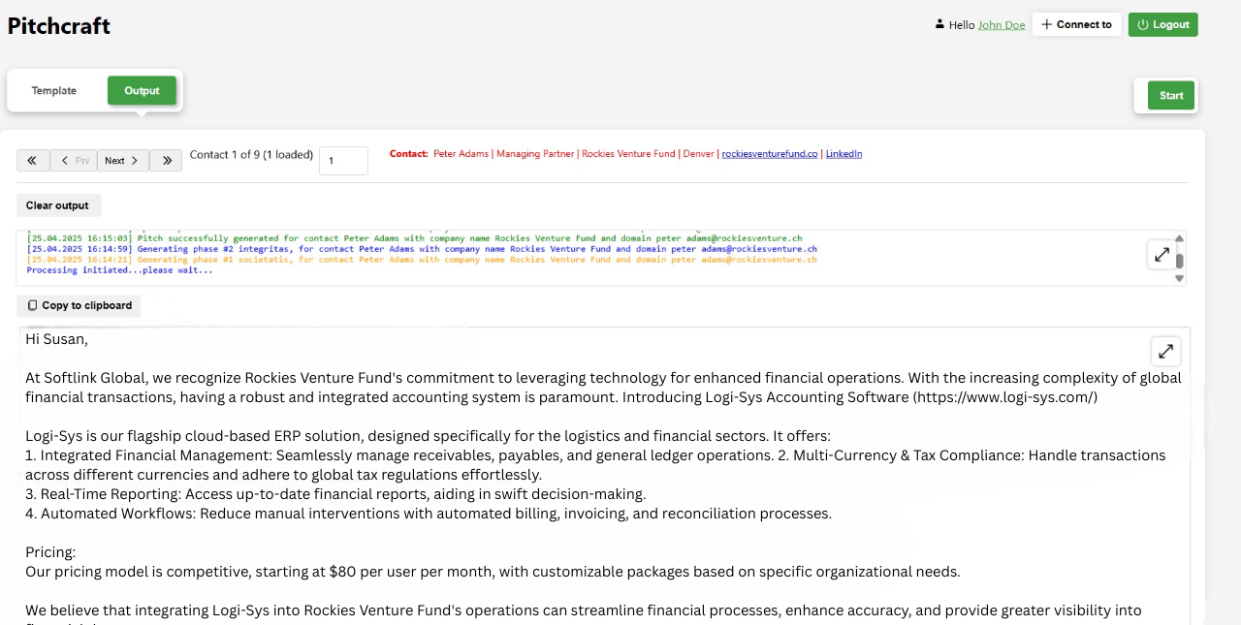
Task: Click the user profile icon beside Hello
Action: pyautogui.click(x=939, y=24)
